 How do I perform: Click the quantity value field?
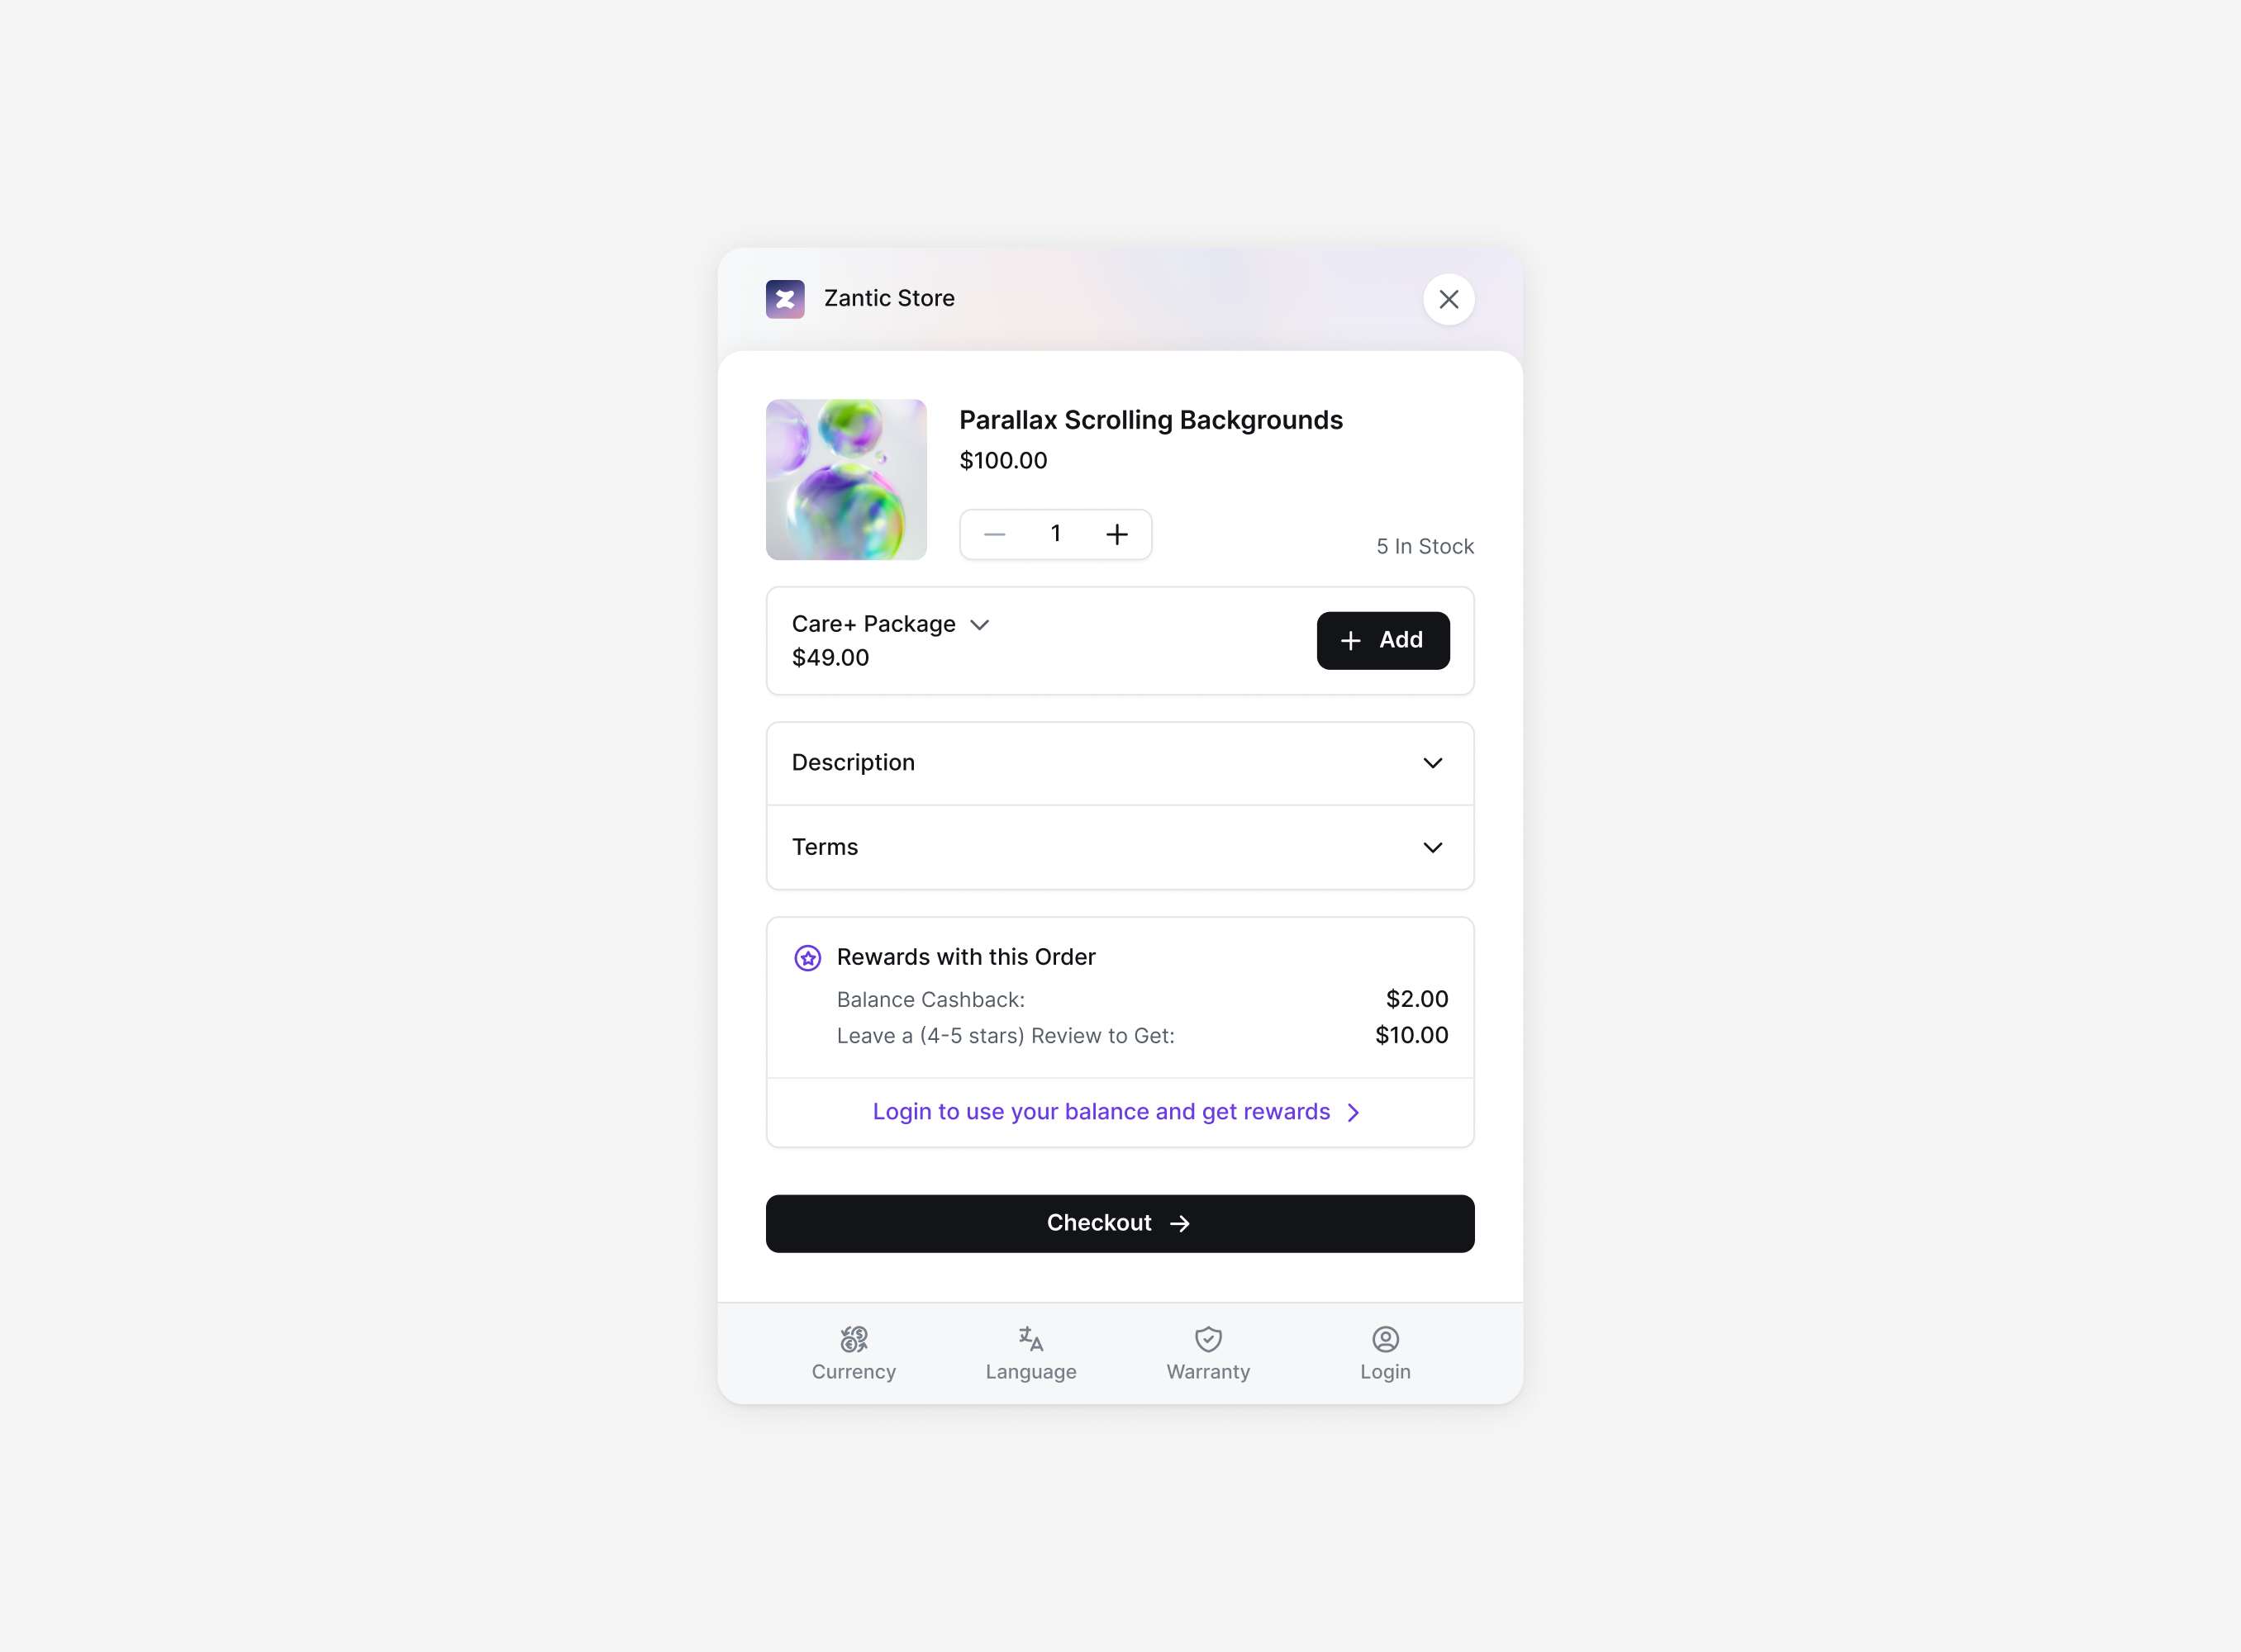pyautogui.click(x=1054, y=534)
